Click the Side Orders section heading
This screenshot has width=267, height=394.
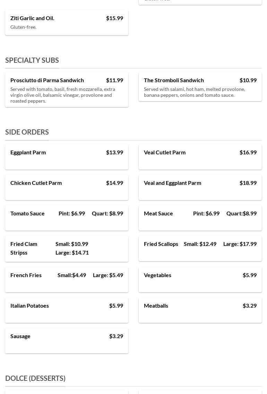point(27,132)
